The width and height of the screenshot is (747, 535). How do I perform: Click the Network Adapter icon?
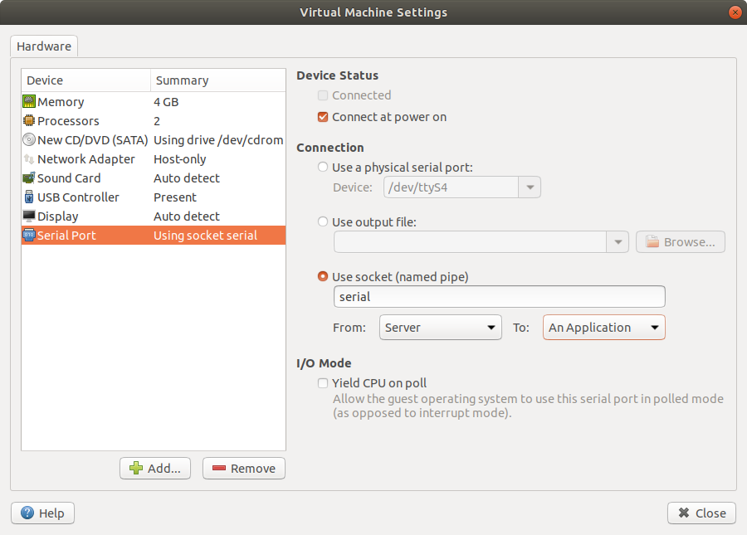click(x=29, y=158)
